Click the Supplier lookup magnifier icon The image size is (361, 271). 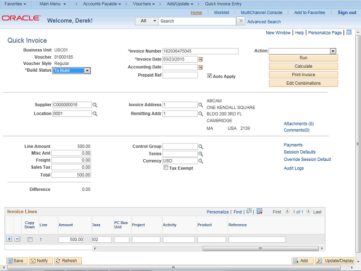click(x=95, y=105)
